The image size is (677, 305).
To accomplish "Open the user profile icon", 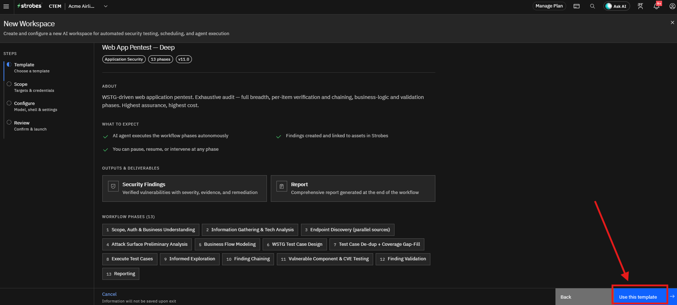I will pos(672,6).
